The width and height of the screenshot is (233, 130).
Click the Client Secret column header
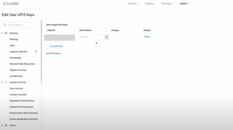85,30
